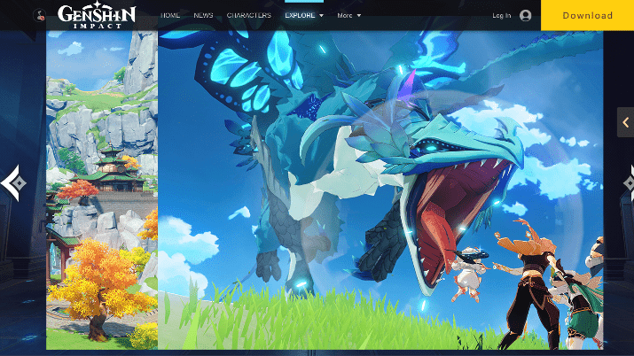Show the next image with right arrow
Viewport: 634px width, 356px height.
(x=629, y=183)
